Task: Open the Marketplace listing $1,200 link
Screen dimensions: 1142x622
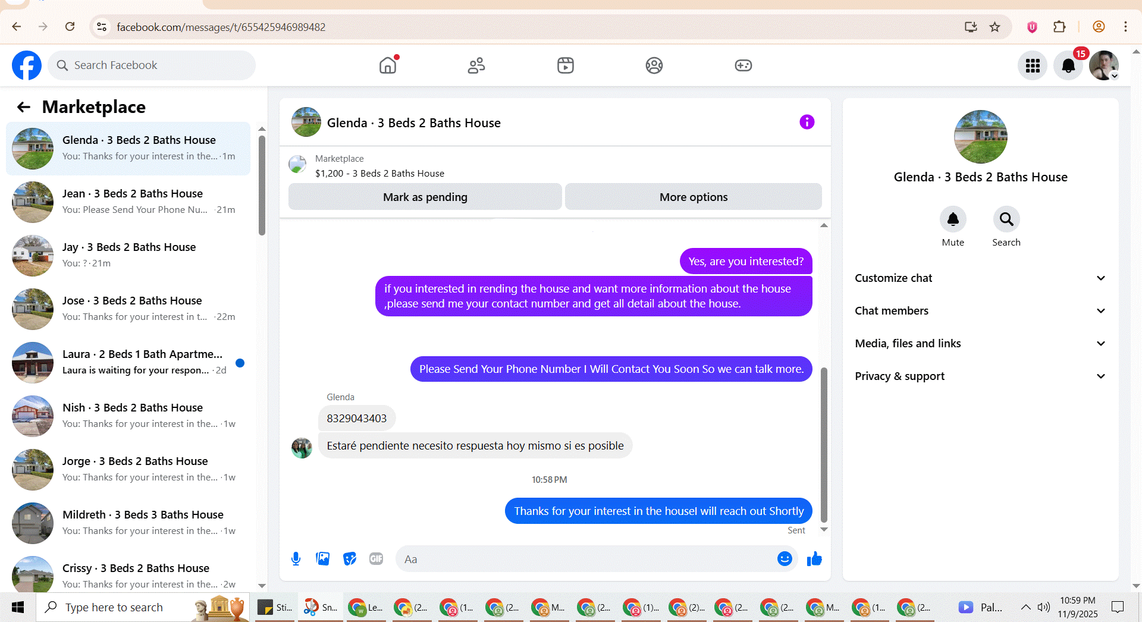Action: 379,174
